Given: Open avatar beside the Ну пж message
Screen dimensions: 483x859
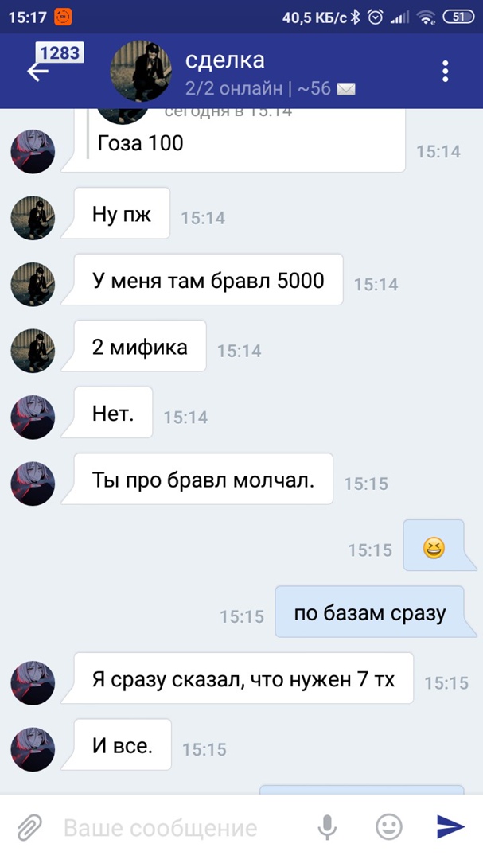Looking at the screenshot, I should pyautogui.click(x=33, y=217).
